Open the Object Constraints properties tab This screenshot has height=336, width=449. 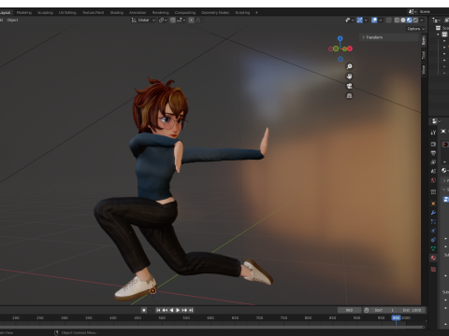(x=433, y=240)
